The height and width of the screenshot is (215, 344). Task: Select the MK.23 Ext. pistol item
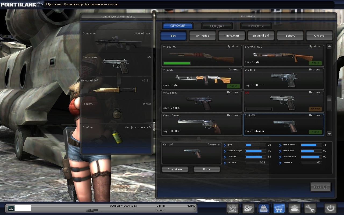tap(202, 101)
